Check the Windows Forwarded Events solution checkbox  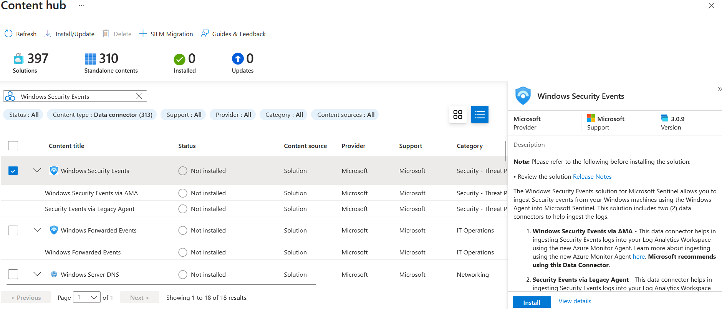[x=13, y=230]
